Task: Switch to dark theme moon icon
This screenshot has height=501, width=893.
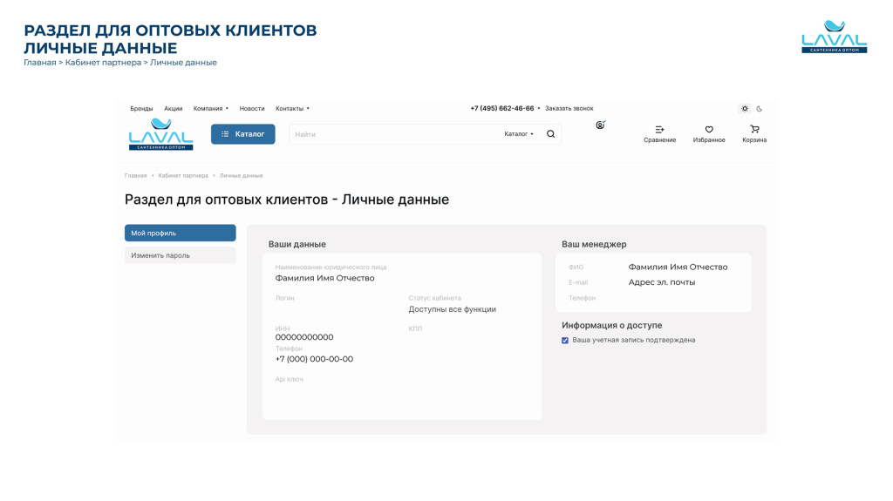Action: 760,109
